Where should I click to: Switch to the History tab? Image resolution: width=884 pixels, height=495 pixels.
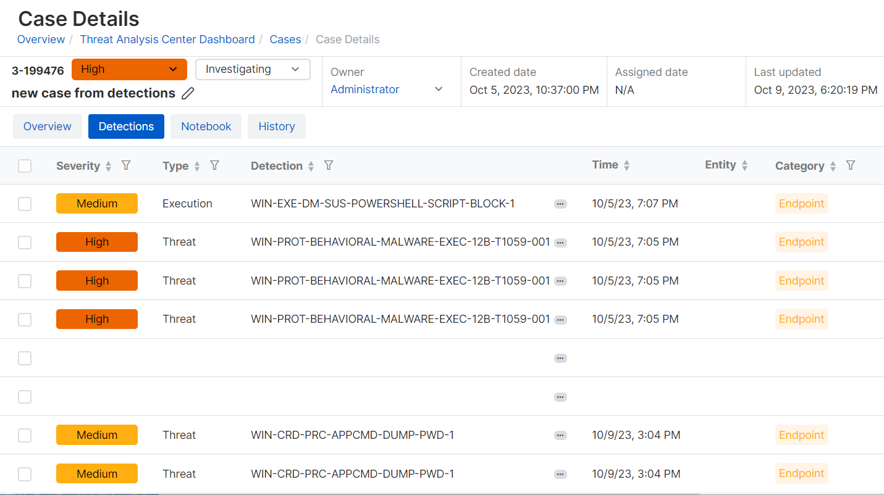[276, 127]
